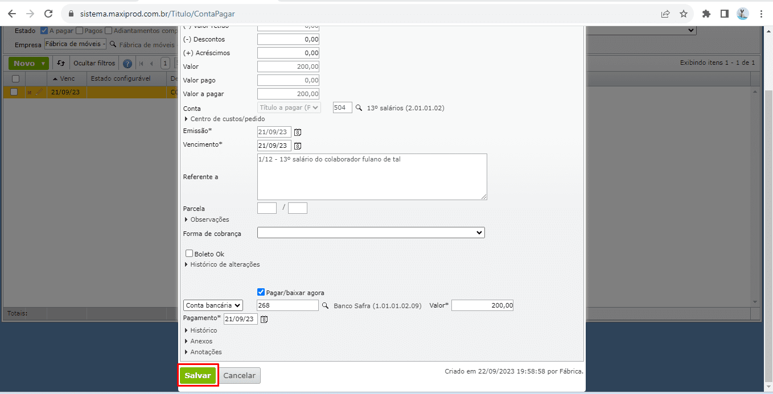
Task: Click the first Parcela number field
Action: click(267, 208)
